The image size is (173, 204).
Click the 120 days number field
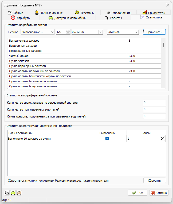pos(61,32)
